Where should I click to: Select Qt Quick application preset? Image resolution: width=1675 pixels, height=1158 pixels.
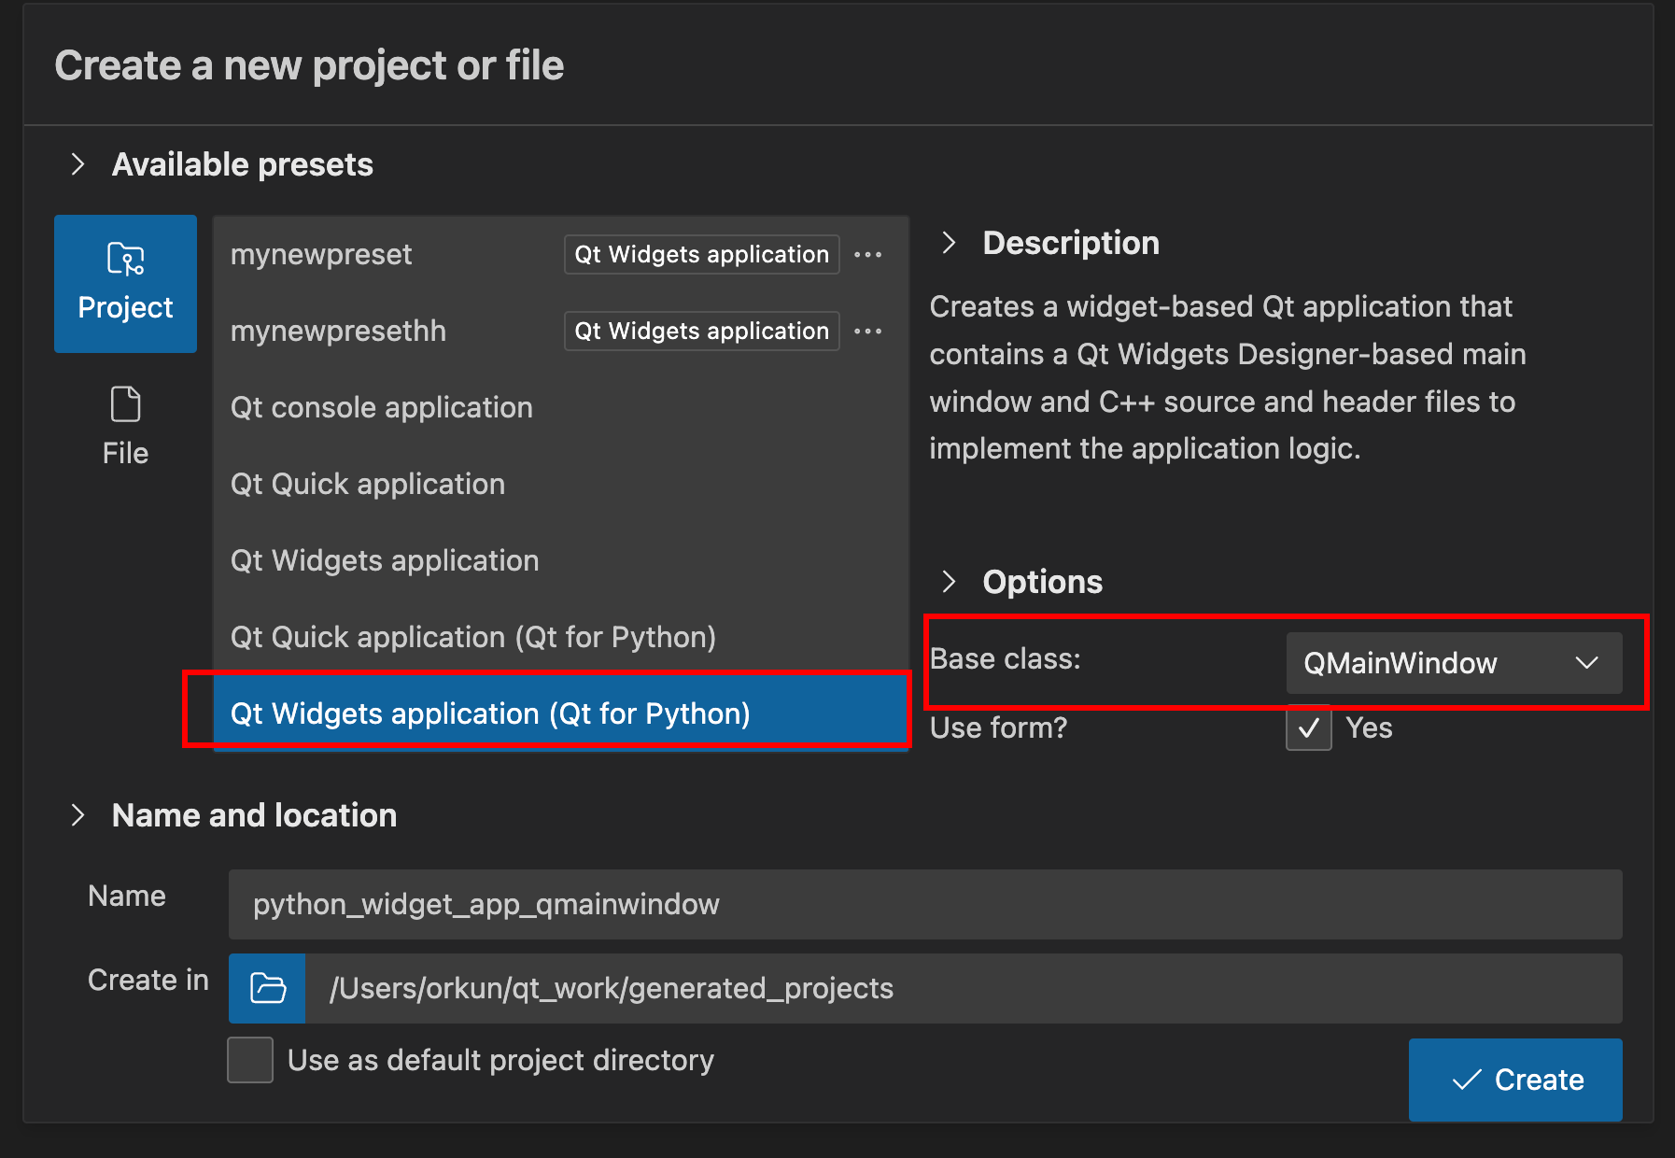pos(368,485)
